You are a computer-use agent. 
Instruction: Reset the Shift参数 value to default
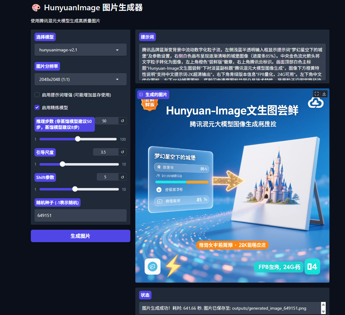[x=122, y=177]
